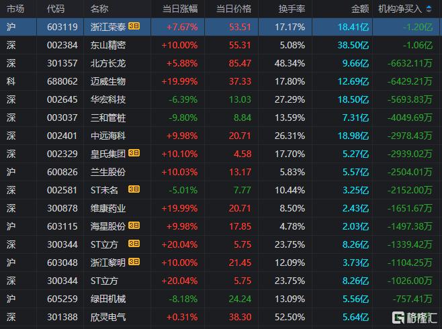Image resolution: width=442 pixels, height=329 pixels.
Task: Click turnover rate 52.50%
Action: 290,317
